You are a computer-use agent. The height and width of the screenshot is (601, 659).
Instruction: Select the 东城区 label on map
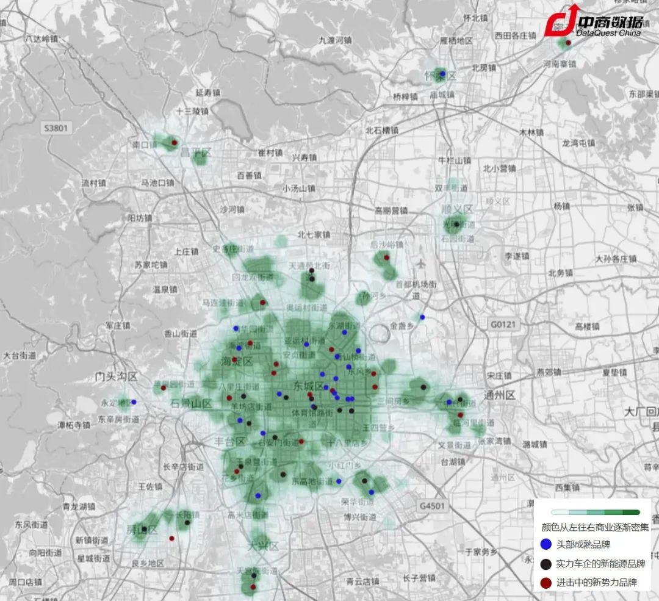[308, 386]
